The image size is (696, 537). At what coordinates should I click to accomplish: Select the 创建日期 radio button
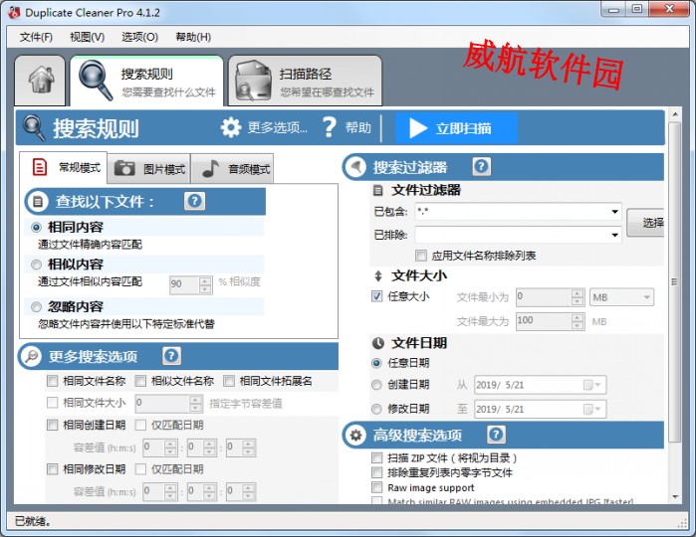(376, 385)
